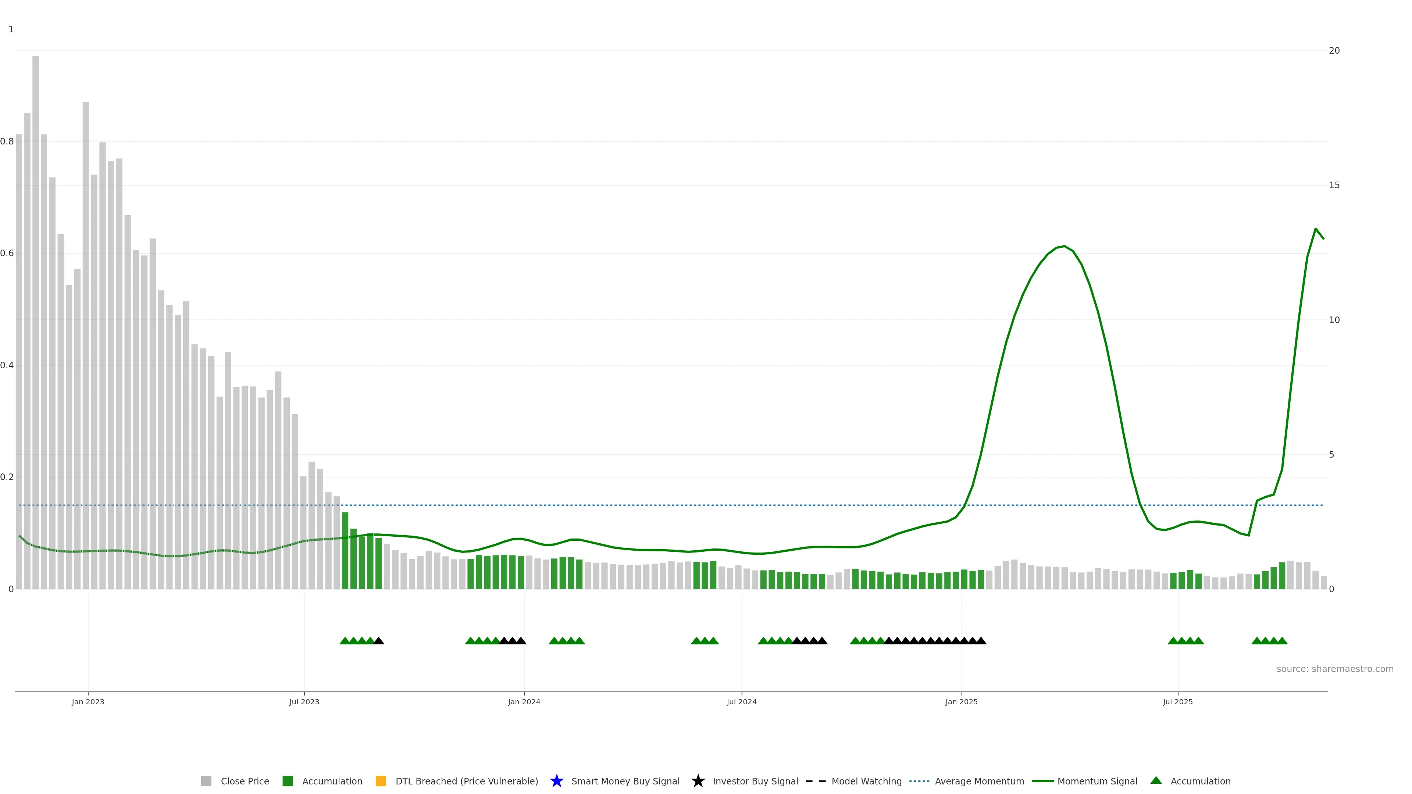
Task: Click the dashed Model Watching legend marker
Action: tap(816, 782)
